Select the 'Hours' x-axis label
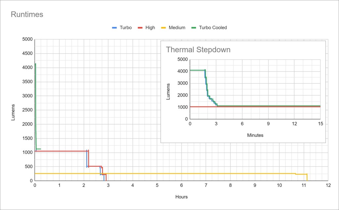The height and width of the screenshot is (210, 339). pyautogui.click(x=181, y=197)
